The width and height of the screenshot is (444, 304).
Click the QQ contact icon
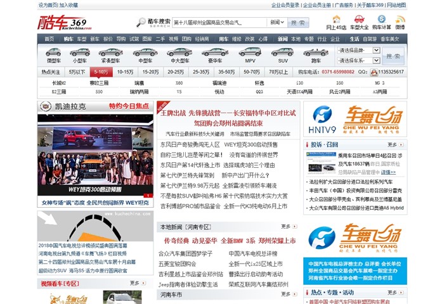(374, 72)
